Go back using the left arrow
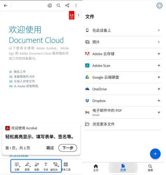 pos(6,6)
